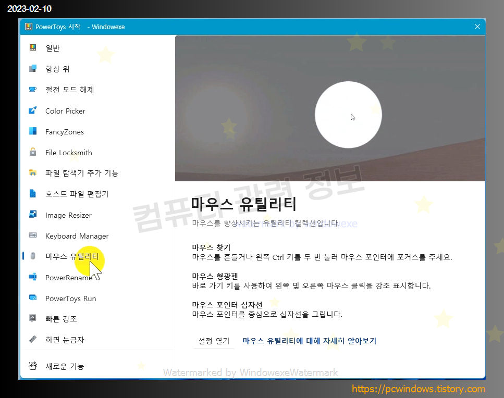The height and width of the screenshot is (398, 504).
Task: Go to the FancyZones page
Action: pos(97,132)
